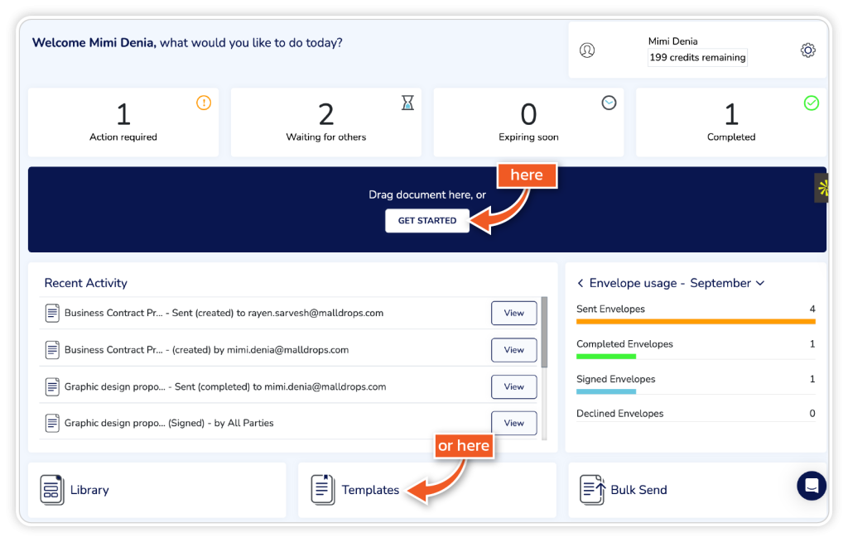Click the green Completed checkmark icon

click(x=812, y=103)
